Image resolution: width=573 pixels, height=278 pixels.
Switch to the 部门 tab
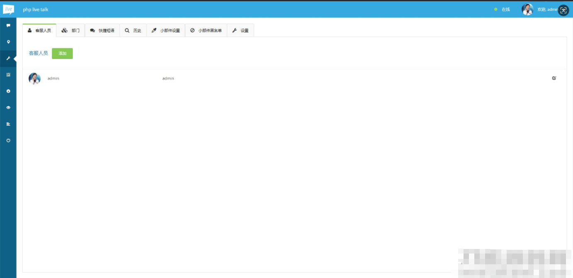pos(70,31)
